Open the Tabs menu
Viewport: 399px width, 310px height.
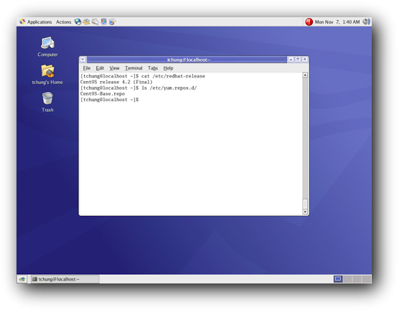pyautogui.click(x=153, y=68)
